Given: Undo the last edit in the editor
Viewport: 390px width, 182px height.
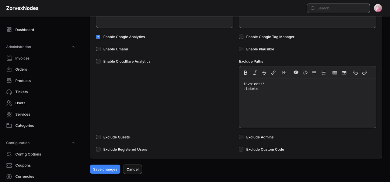Looking at the screenshot, I should point(355,72).
